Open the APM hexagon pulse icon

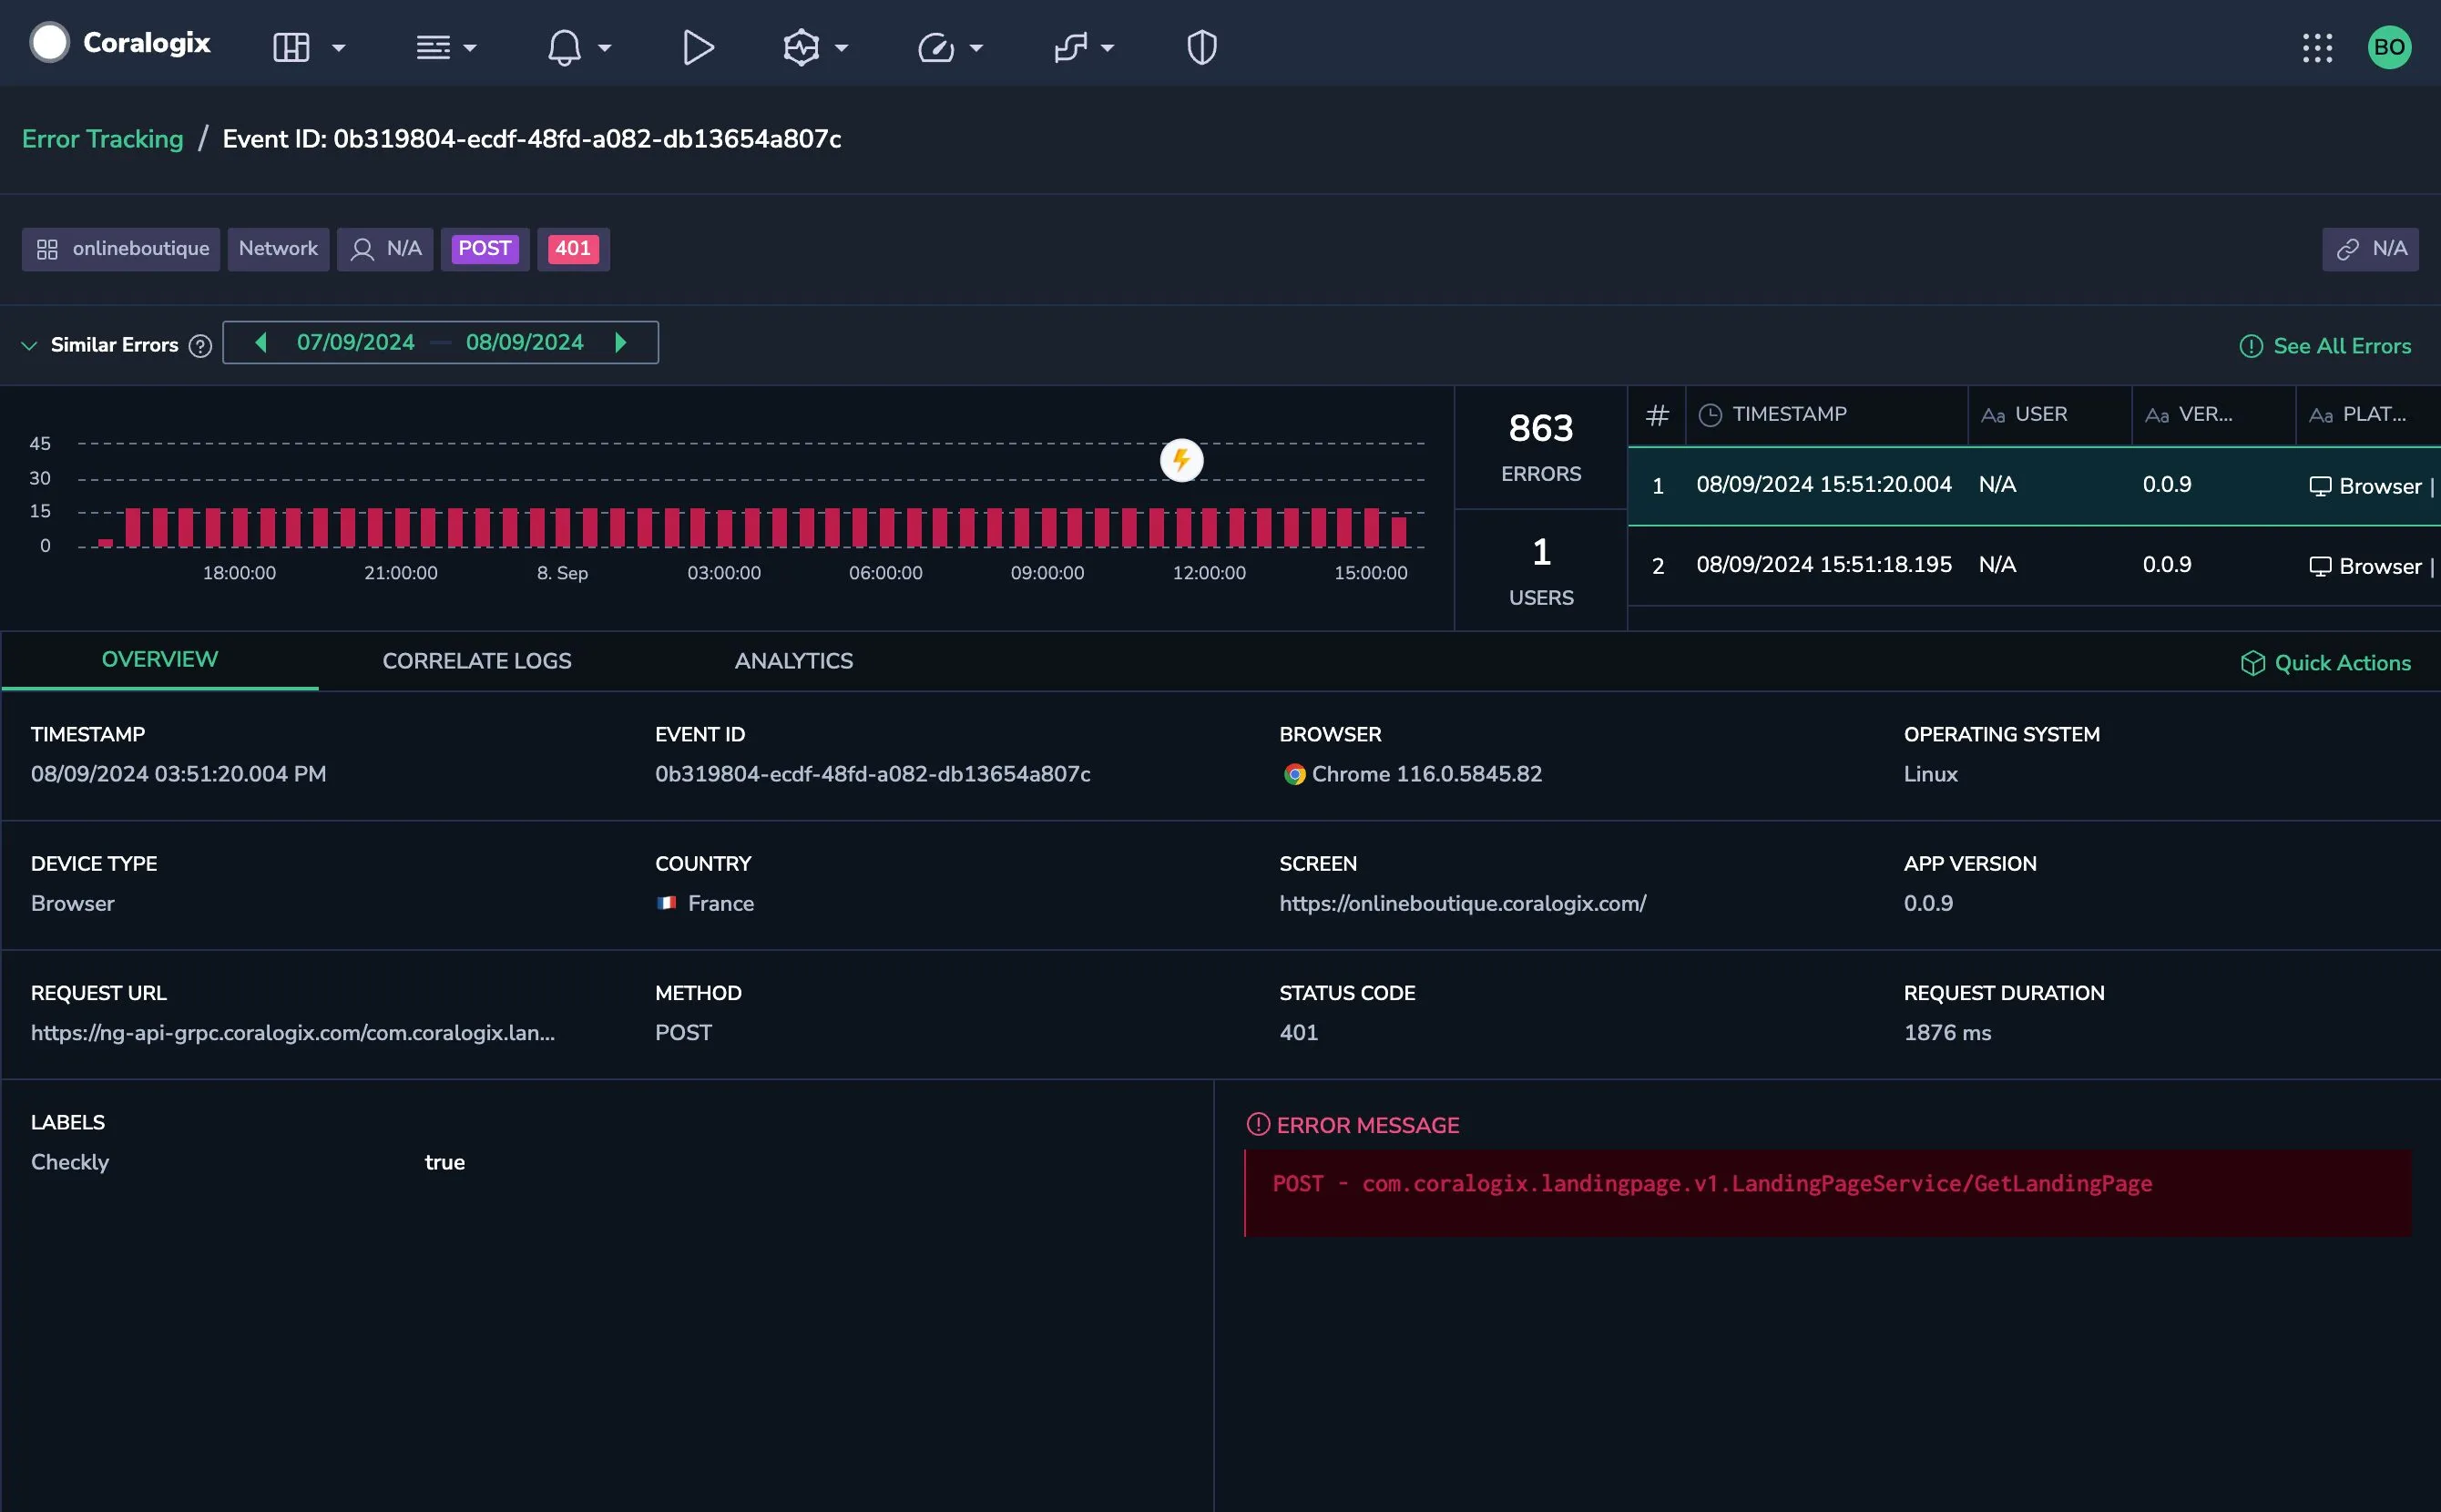(x=801, y=47)
